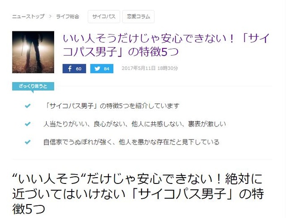Click the summary line 人当たりがいい、良心がない
The image size is (291, 218).
[x=135, y=124]
